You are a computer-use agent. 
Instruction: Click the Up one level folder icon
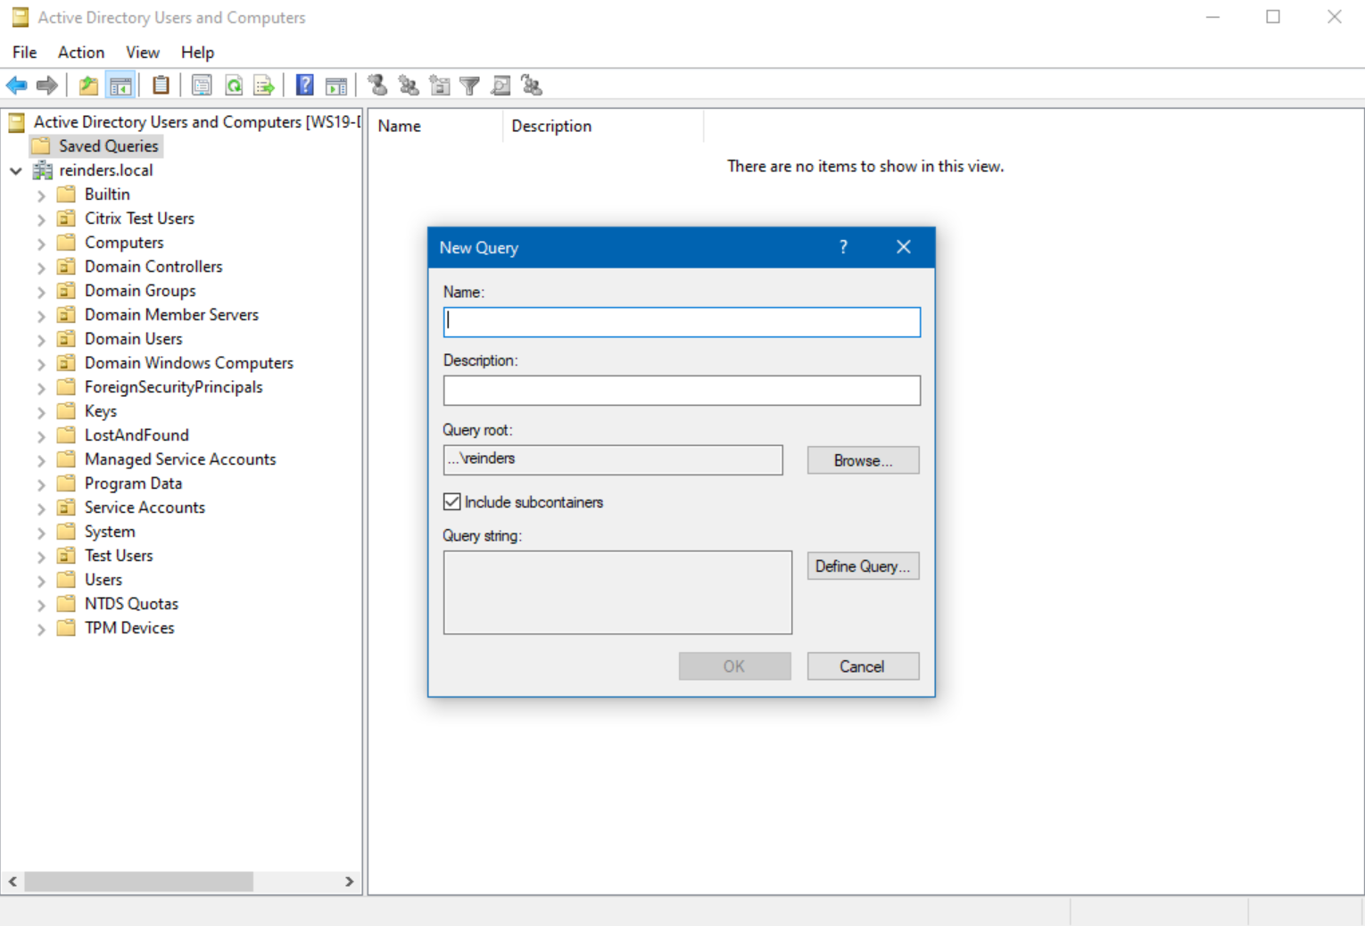point(87,86)
